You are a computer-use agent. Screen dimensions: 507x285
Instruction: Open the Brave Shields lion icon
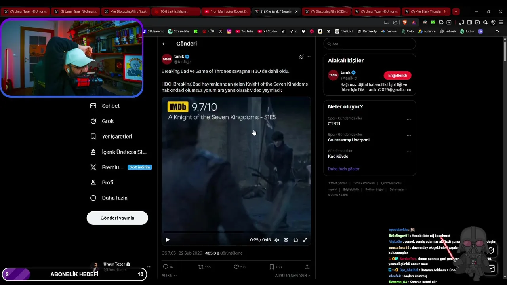click(404, 22)
